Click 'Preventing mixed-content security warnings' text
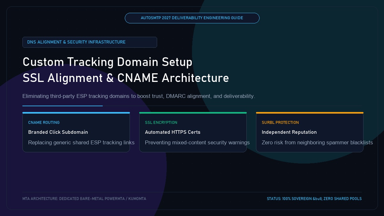The image size is (384, 216). (x=197, y=142)
